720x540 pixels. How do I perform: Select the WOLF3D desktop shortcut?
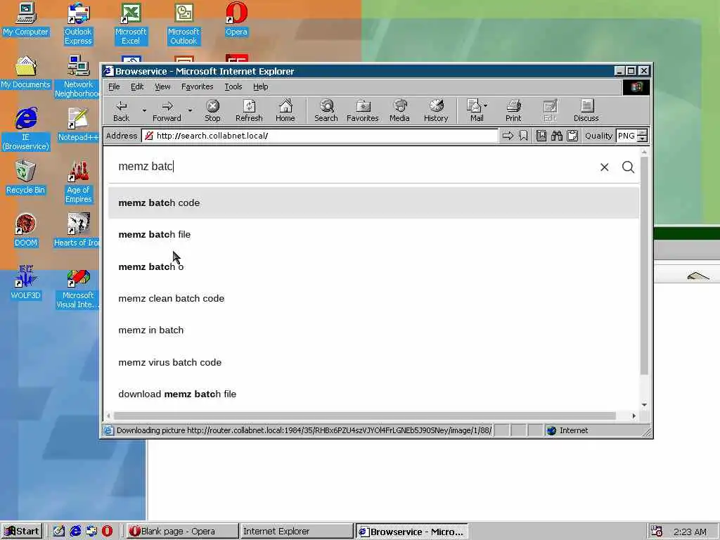tap(26, 283)
